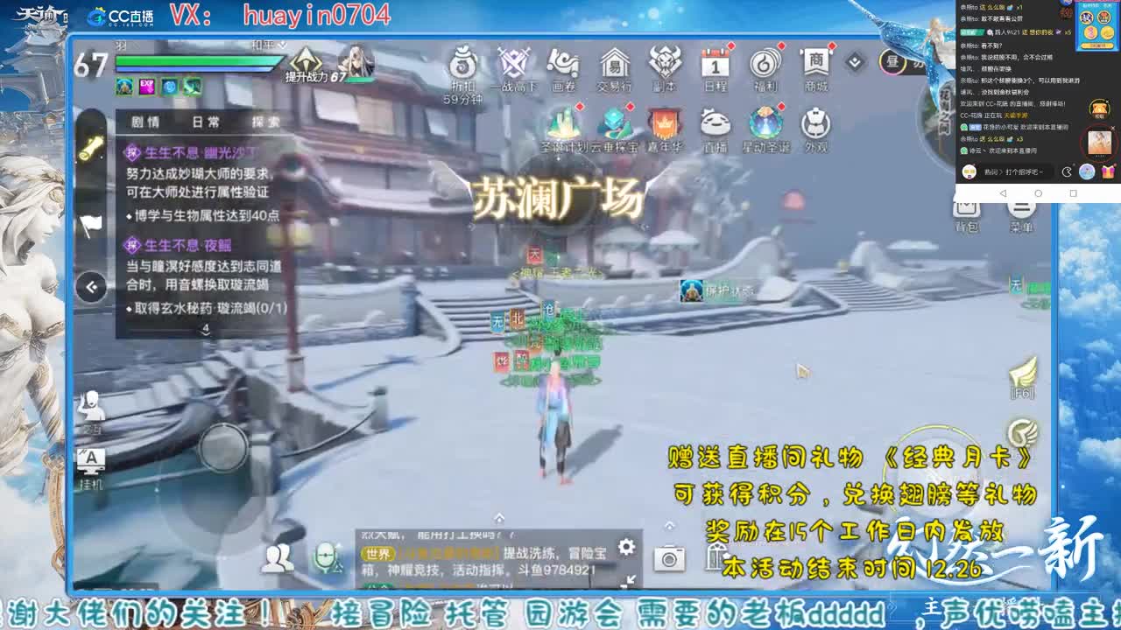The height and width of the screenshot is (630, 1121).
Task: Open the 菜单 menu icon
Action: (1020, 210)
